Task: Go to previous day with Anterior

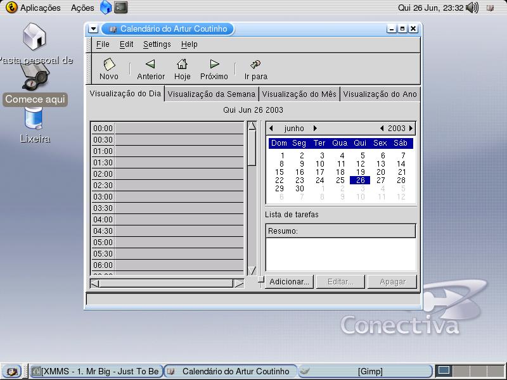Action: (150, 68)
